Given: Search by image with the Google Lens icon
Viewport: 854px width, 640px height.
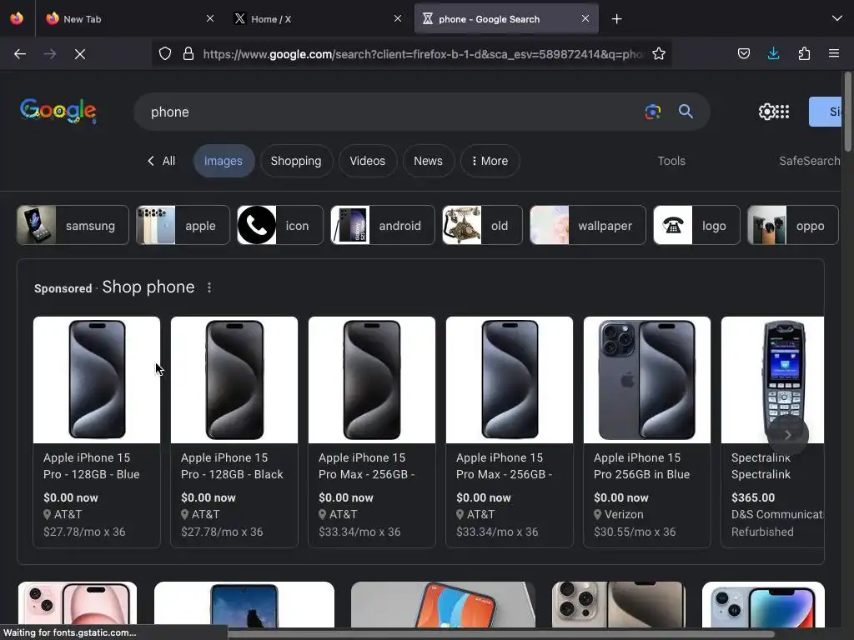Looking at the screenshot, I should (652, 112).
